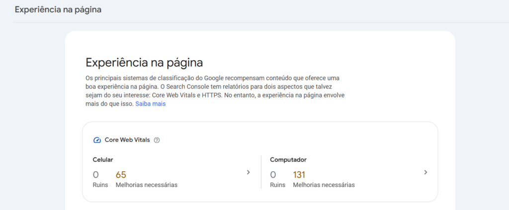
Task: Click Melhorias necessárias under Celular
Action: 146,185
